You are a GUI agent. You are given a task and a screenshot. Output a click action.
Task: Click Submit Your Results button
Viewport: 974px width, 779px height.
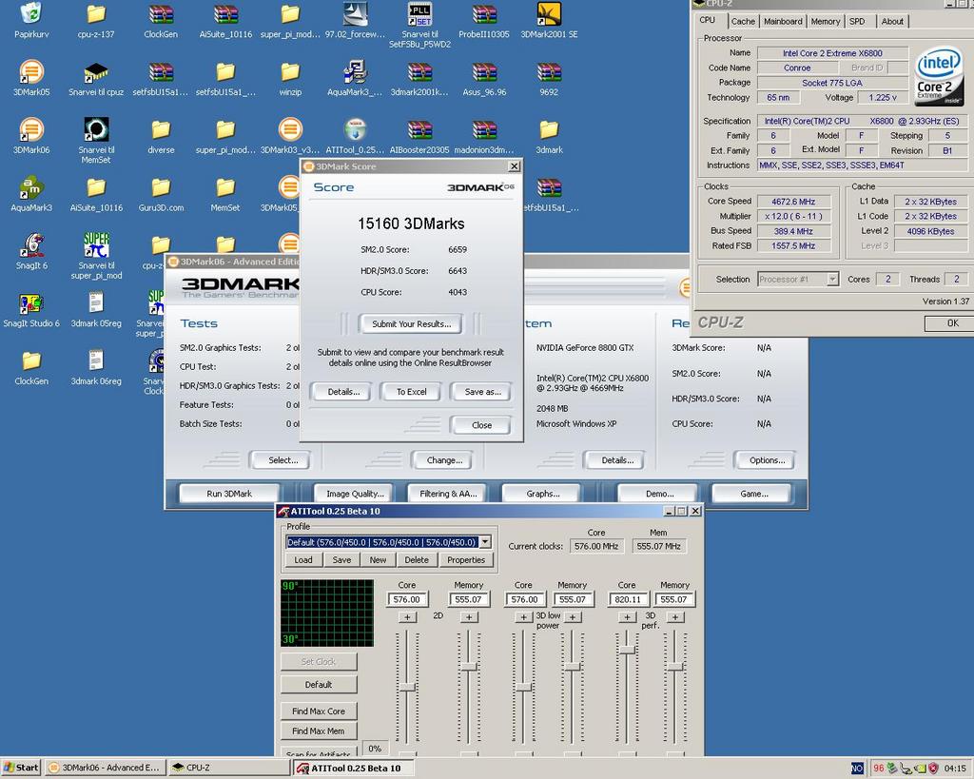(x=411, y=323)
